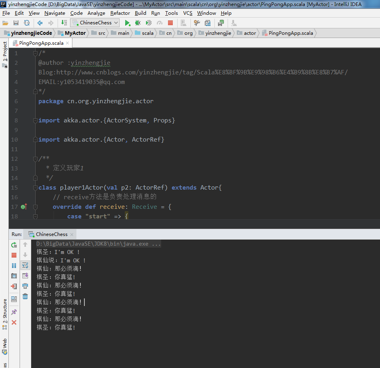Open the Edit menu
The image size is (380, 368).
click(x=19, y=13)
